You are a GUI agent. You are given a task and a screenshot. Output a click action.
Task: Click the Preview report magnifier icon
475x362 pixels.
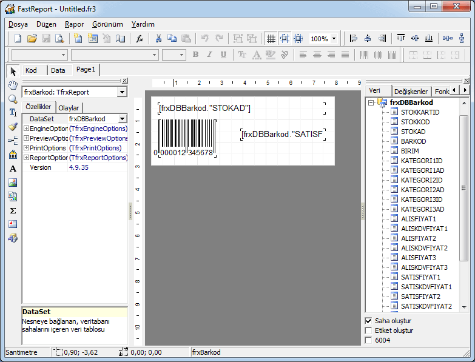(x=60, y=38)
